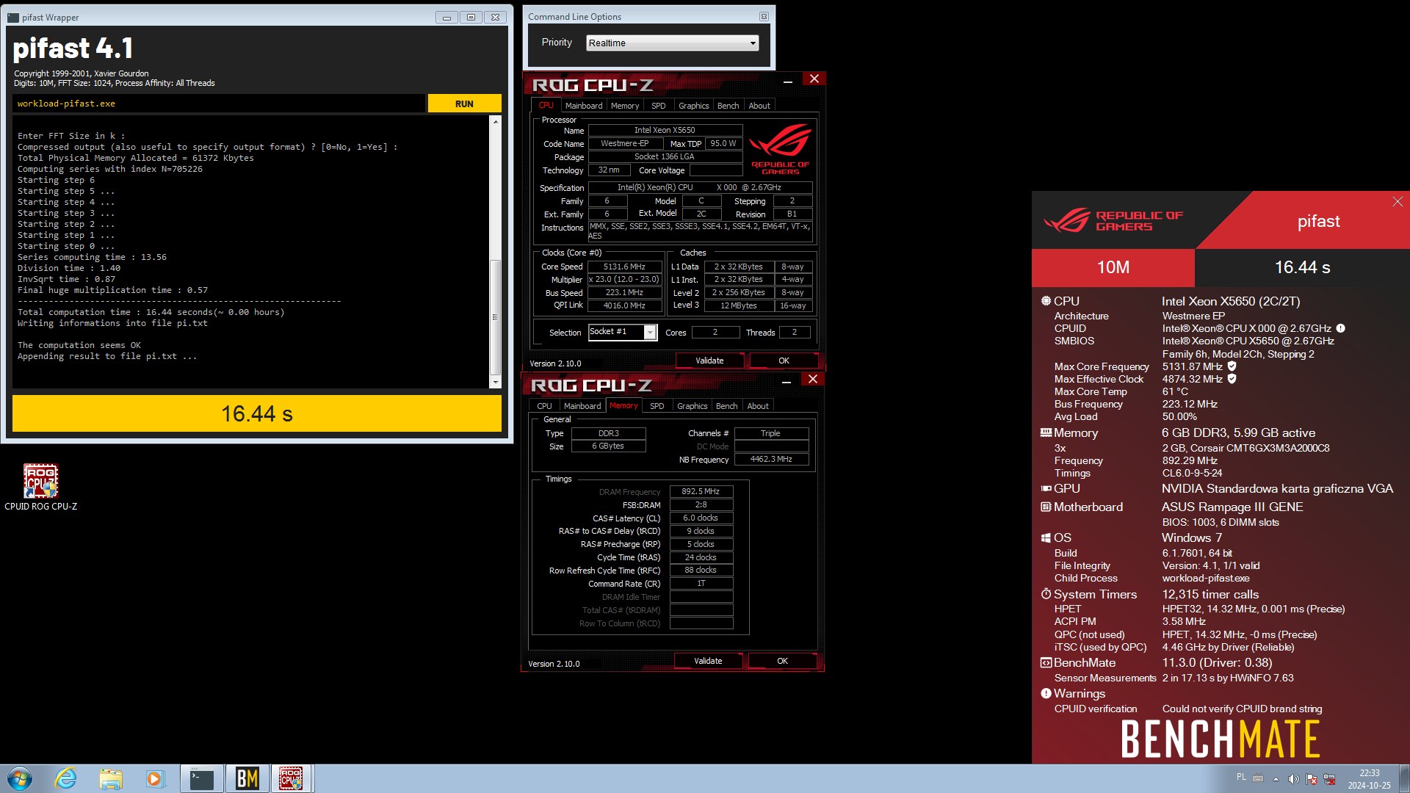Expand hidden tray icons arrow
1410x793 pixels.
pyautogui.click(x=1276, y=778)
